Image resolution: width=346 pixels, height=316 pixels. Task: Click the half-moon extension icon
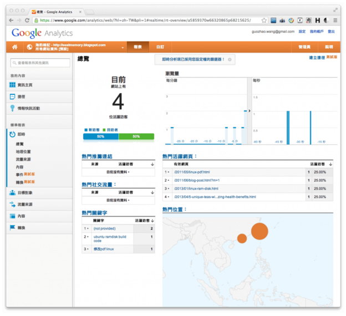tap(326, 21)
